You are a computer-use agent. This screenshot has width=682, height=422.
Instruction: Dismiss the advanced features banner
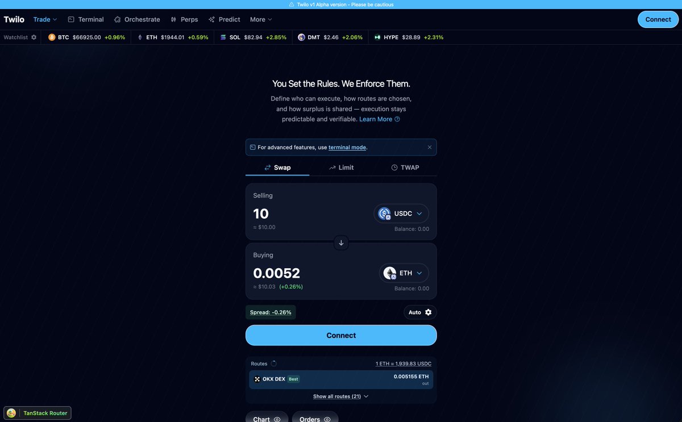[x=430, y=147]
